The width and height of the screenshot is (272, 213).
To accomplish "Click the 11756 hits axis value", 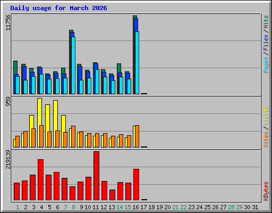I will 8,22.
